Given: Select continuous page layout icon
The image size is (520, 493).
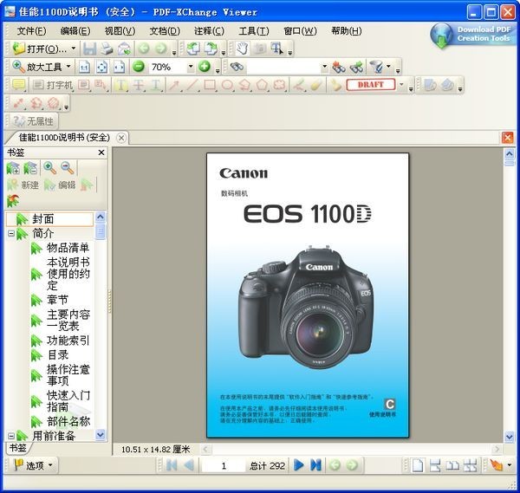Looking at the screenshot, I should [435, 465].
